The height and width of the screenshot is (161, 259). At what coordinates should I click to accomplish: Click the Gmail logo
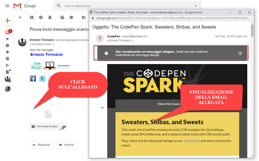[x=25, y=6]
